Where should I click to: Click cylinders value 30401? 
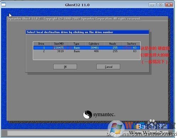[95, 48]
